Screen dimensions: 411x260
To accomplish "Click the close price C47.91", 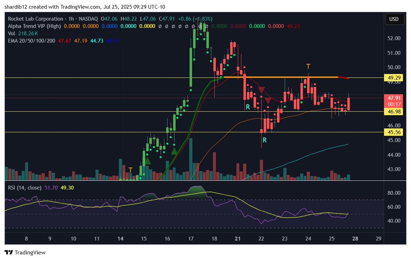I will click(x=167, y=19).
